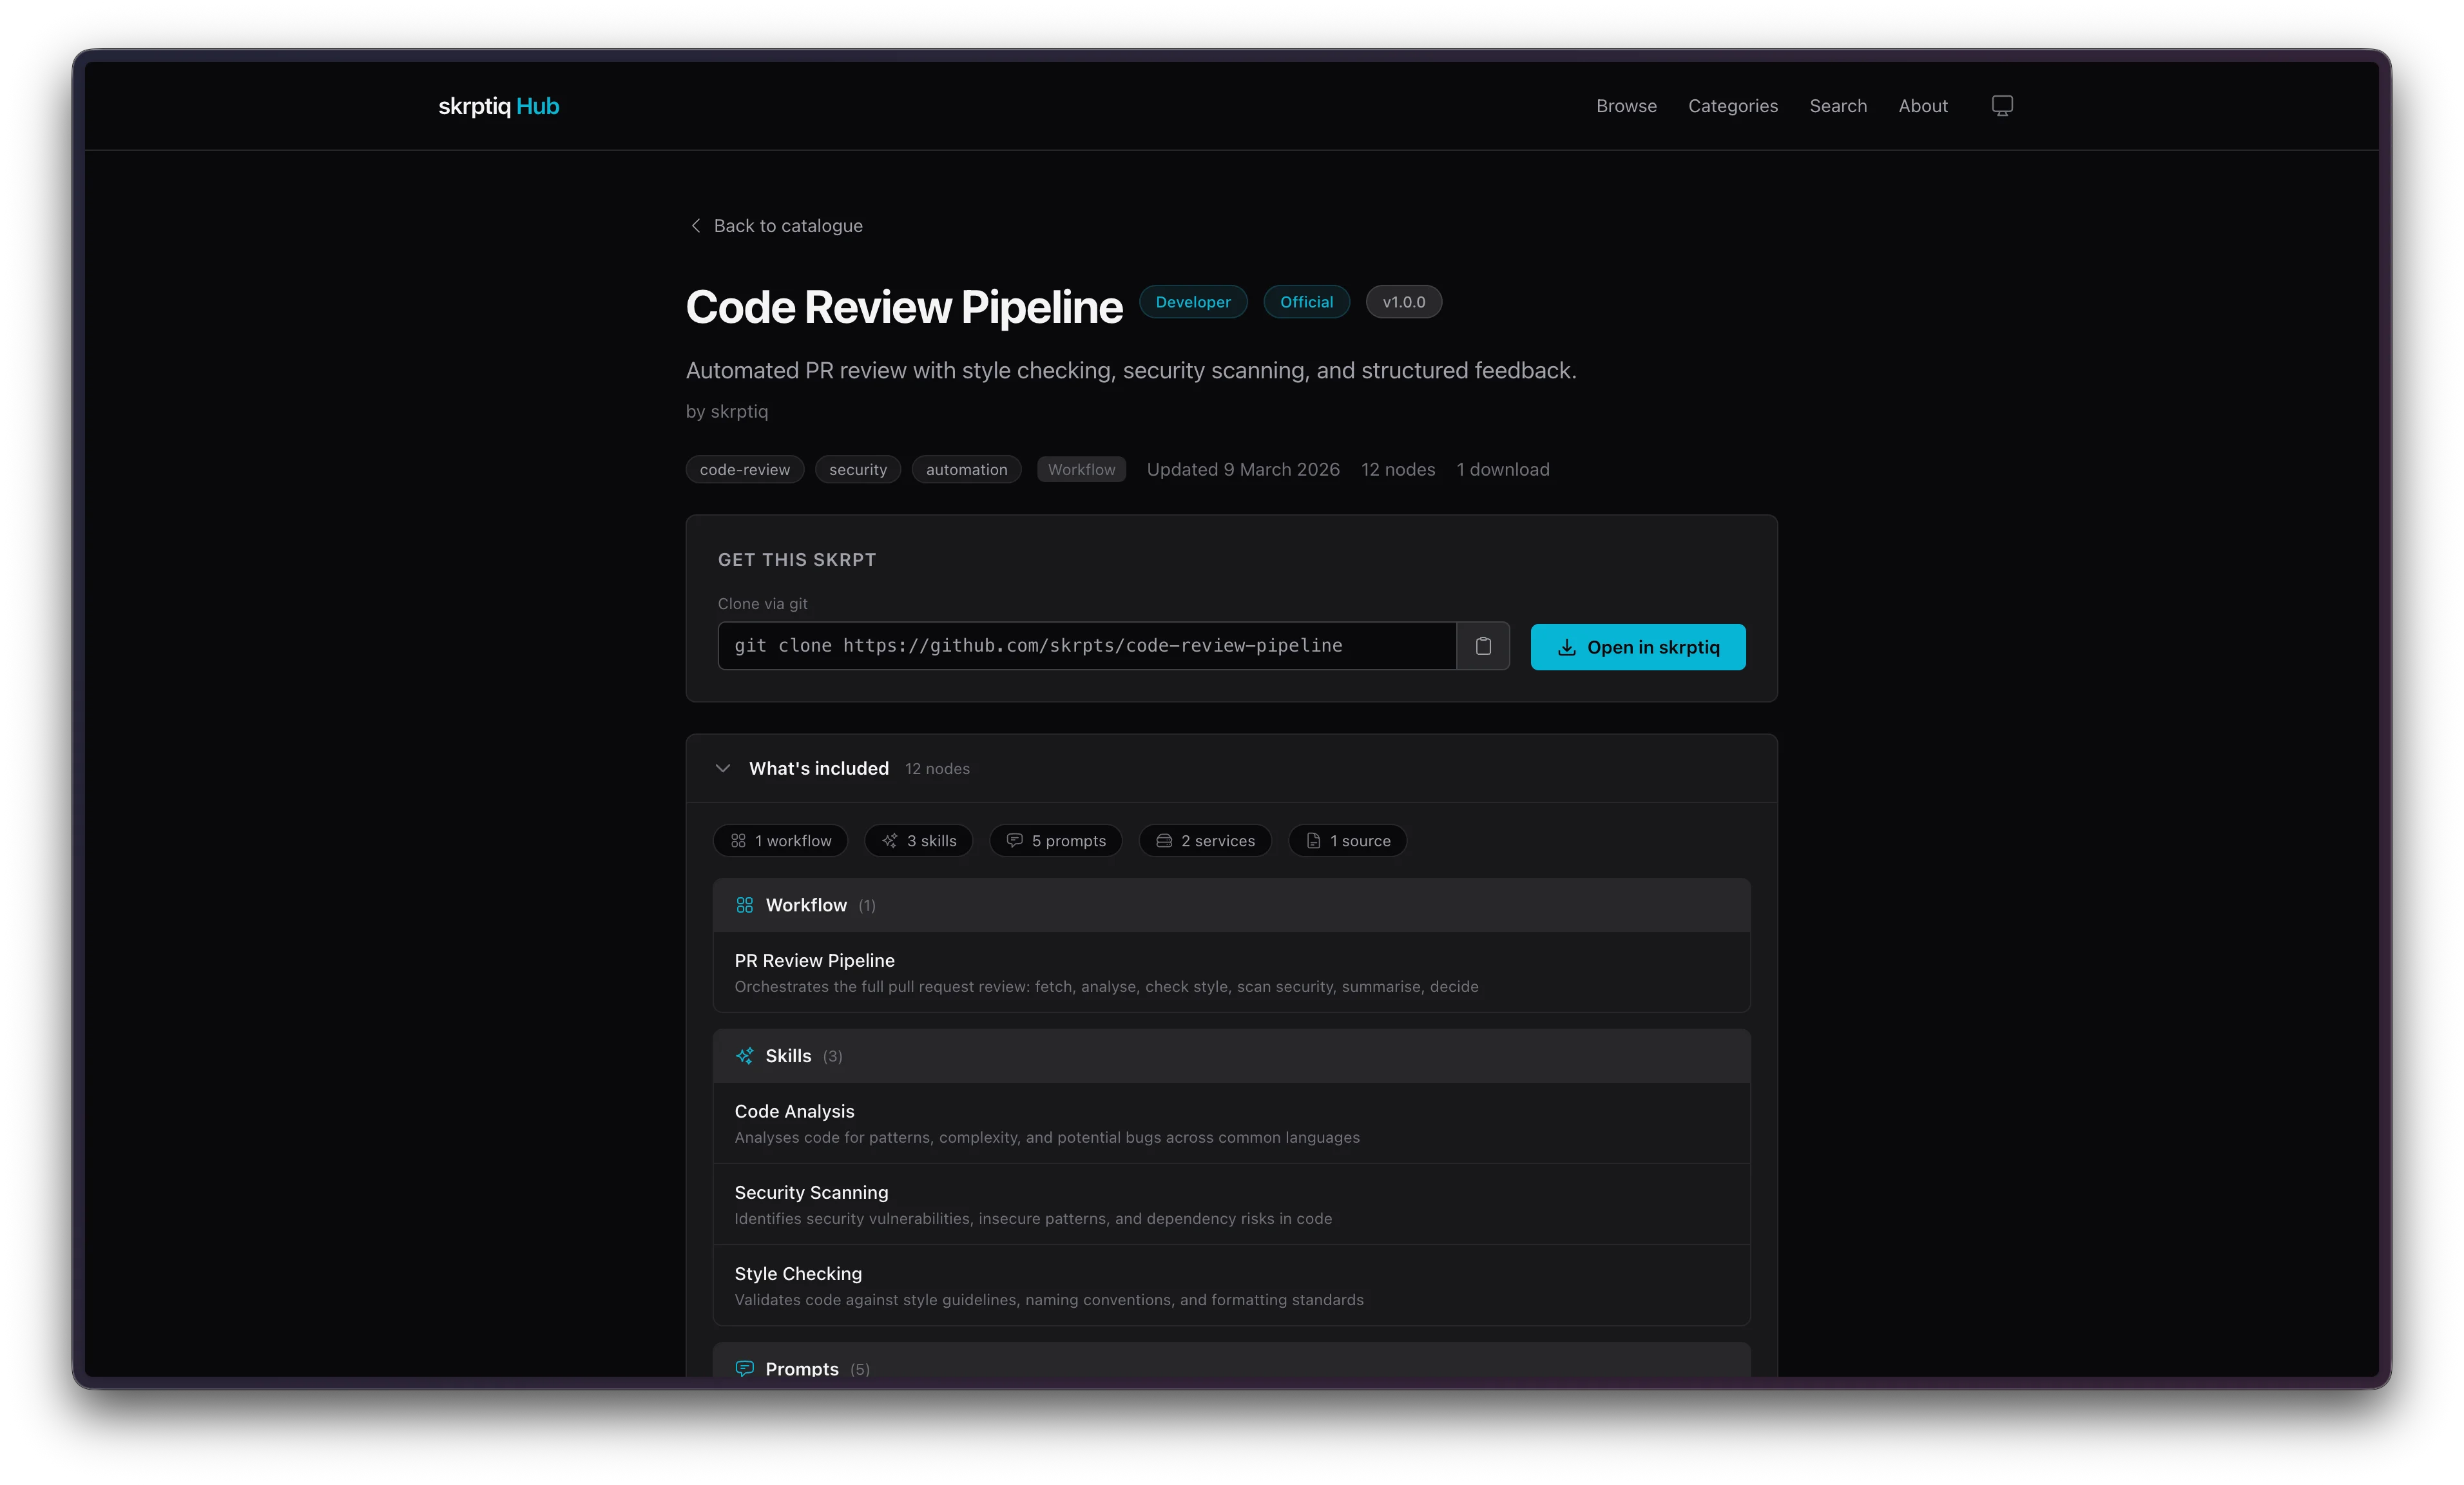This screenshot has width=2464, height=1485.
Task: Click the workflow grid icon on the 1 workflow chip
Action: tap(739, 841)
